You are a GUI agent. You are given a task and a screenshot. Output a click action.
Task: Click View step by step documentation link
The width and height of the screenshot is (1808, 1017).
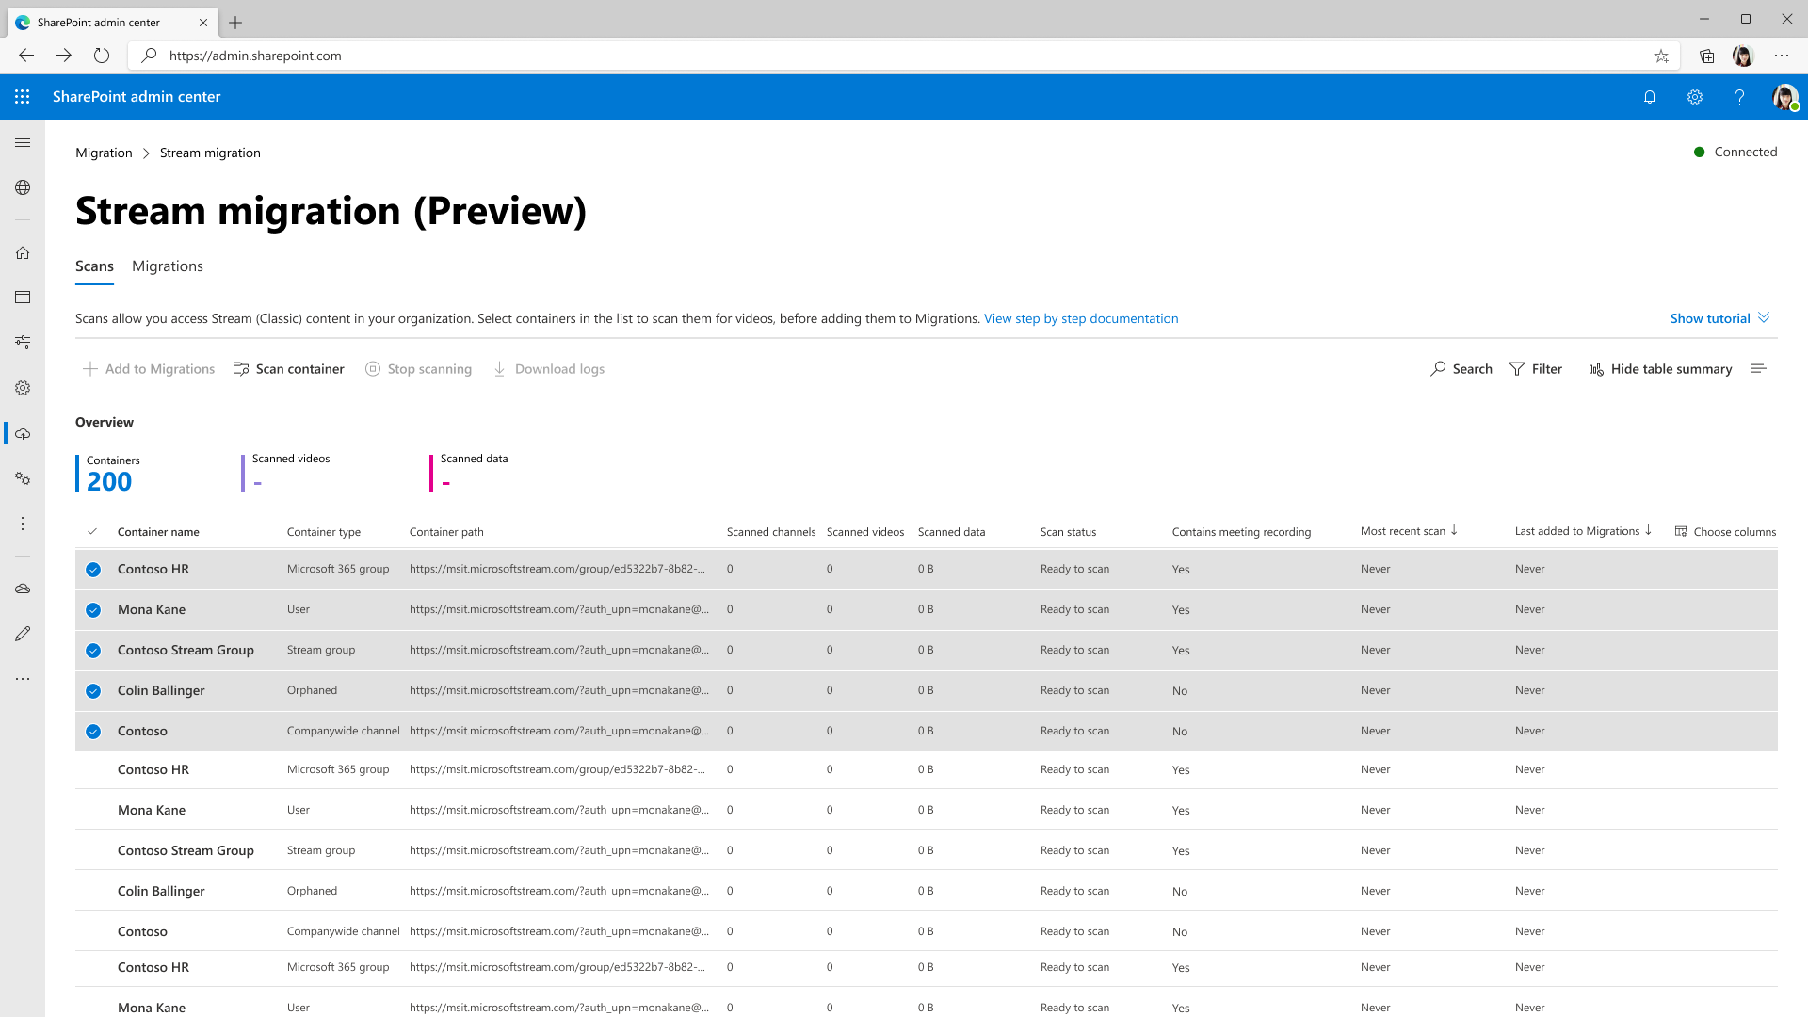1080,318
